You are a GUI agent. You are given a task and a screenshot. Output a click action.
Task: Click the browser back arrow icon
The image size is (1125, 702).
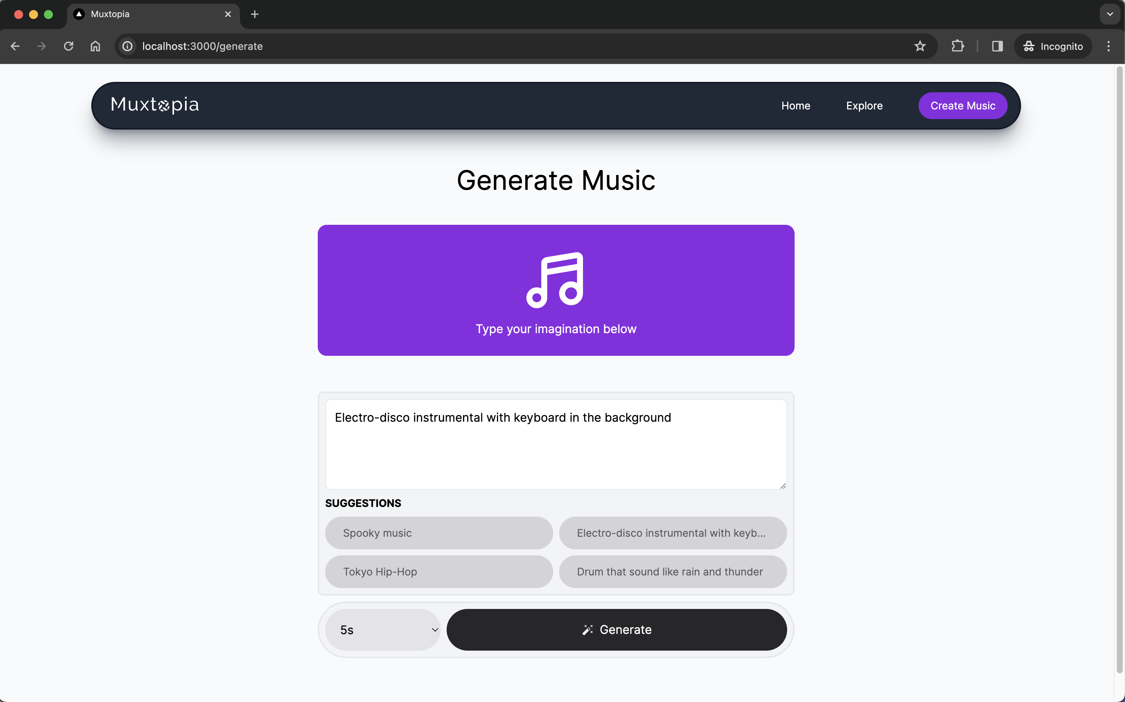point(15,46)
